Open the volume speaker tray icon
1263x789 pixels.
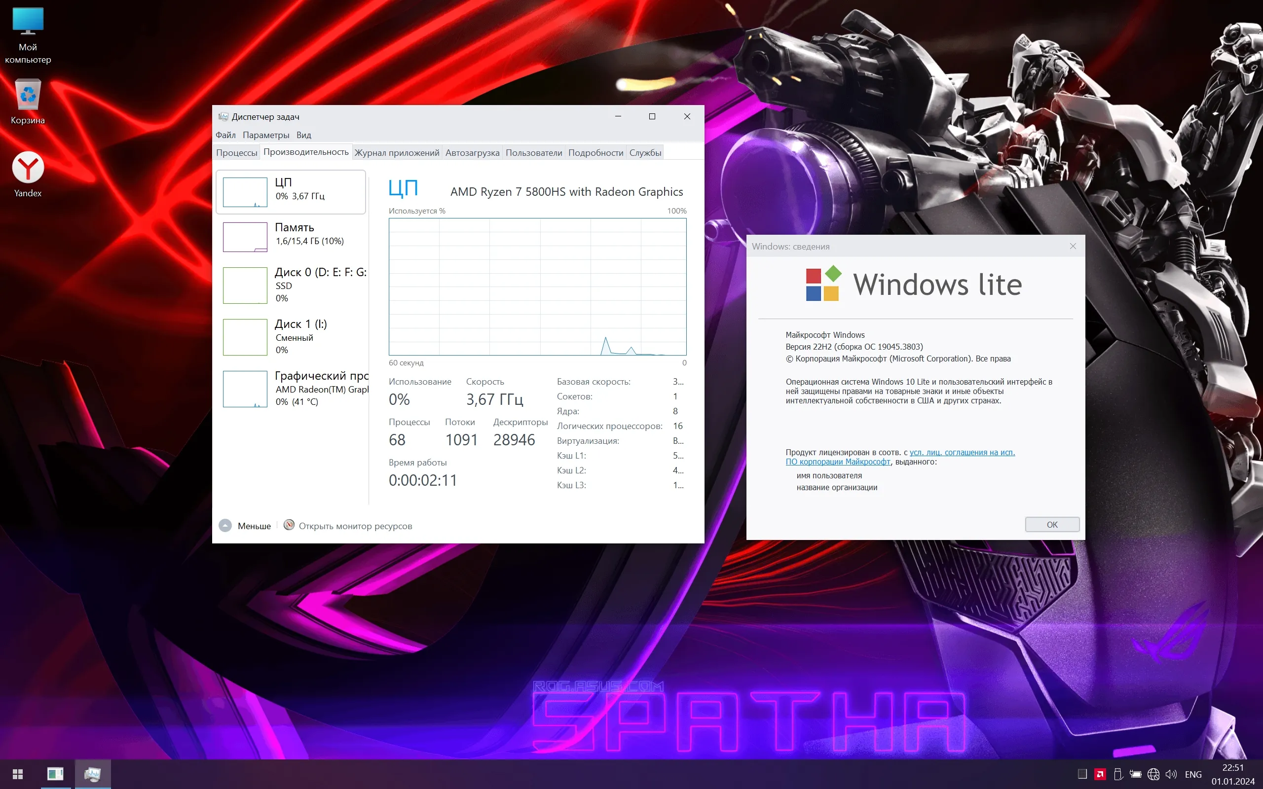[1171, 774]
